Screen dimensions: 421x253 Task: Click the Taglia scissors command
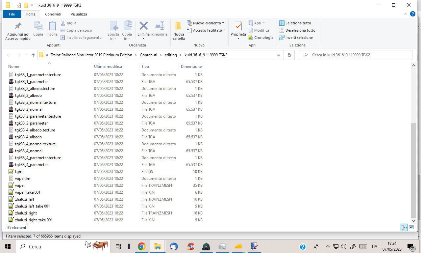click(68, 23)
